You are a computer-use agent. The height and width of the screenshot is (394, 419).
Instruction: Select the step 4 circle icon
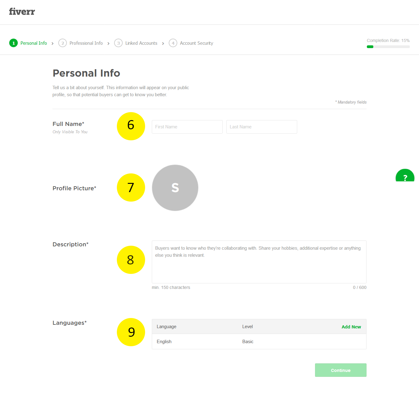point(173,43)
